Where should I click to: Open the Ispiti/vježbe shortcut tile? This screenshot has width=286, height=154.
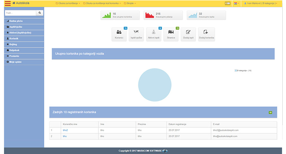pos(136,33)
